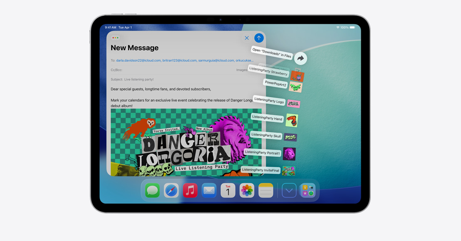Edit the Subject field Live listening party!

click(186, 79)
